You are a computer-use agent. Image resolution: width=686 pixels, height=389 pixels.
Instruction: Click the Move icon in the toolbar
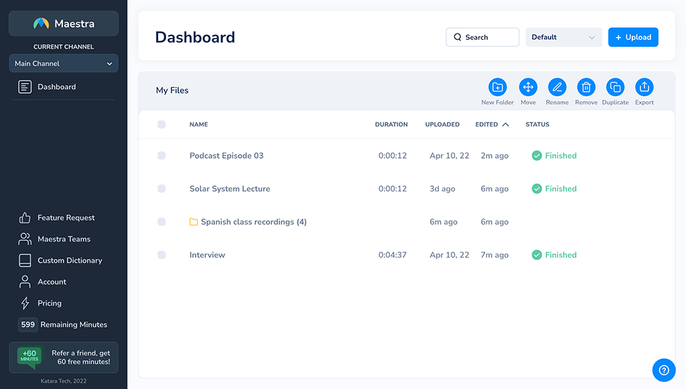point(528,87)
